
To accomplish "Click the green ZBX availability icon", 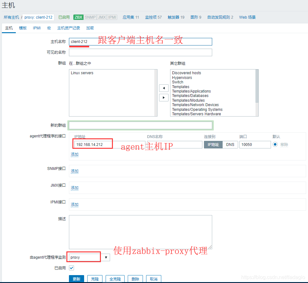I will coord(78,17).
